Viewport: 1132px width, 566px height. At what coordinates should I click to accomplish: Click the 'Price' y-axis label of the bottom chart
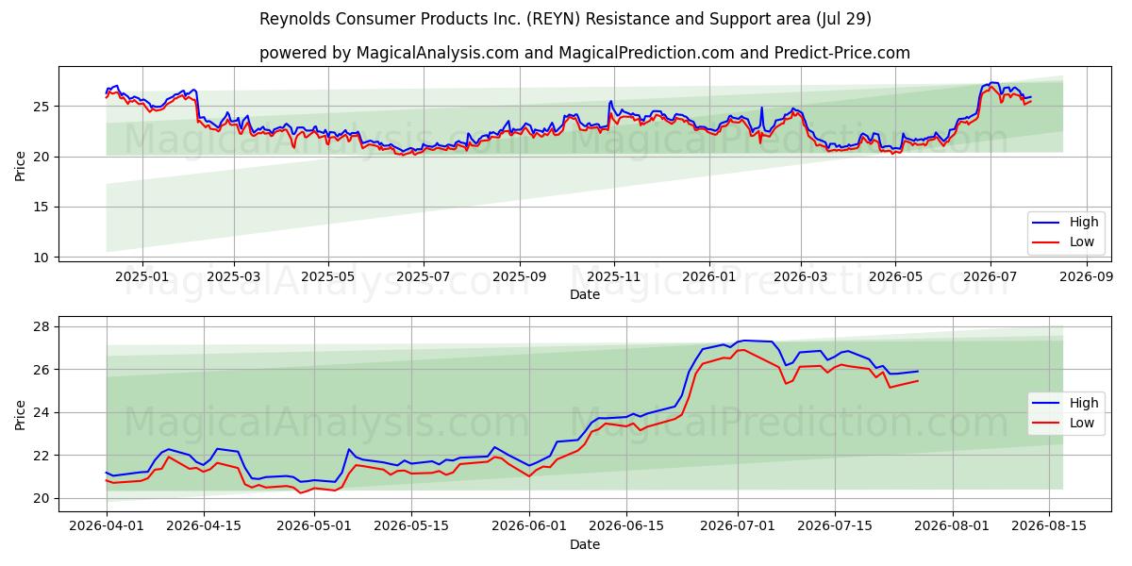21,414
